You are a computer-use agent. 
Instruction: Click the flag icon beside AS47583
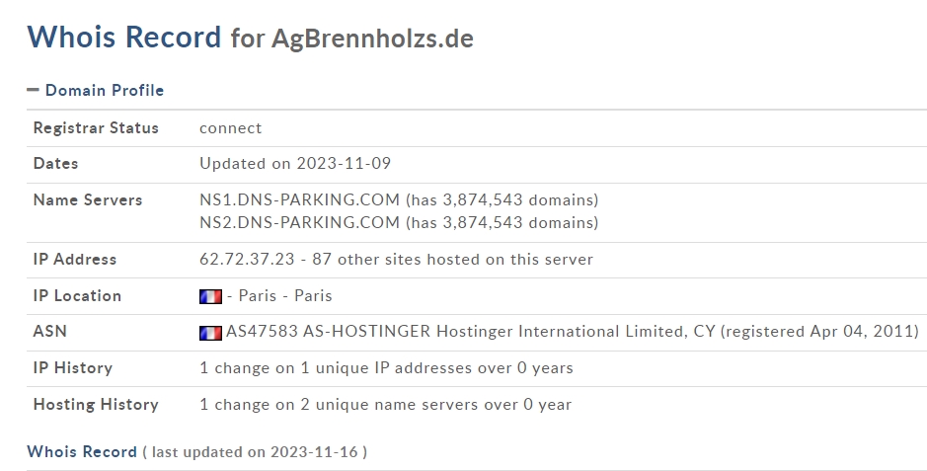click(210, 334)
